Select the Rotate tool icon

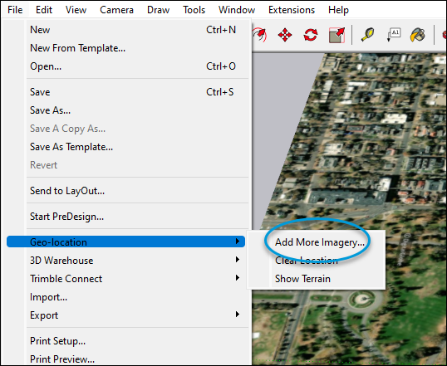pos(311,36)
